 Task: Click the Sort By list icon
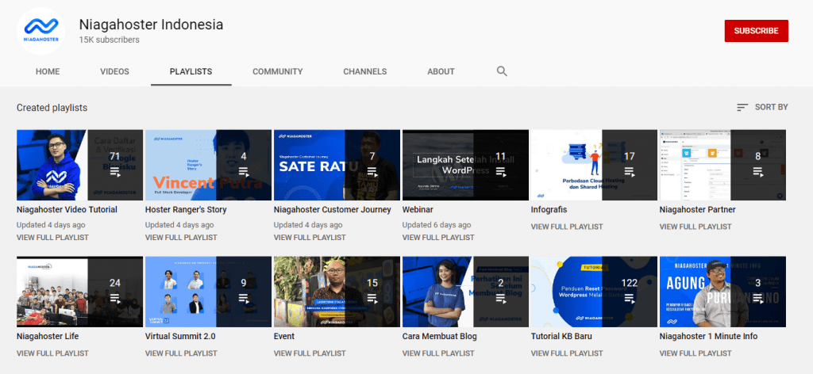pos(742,107)
